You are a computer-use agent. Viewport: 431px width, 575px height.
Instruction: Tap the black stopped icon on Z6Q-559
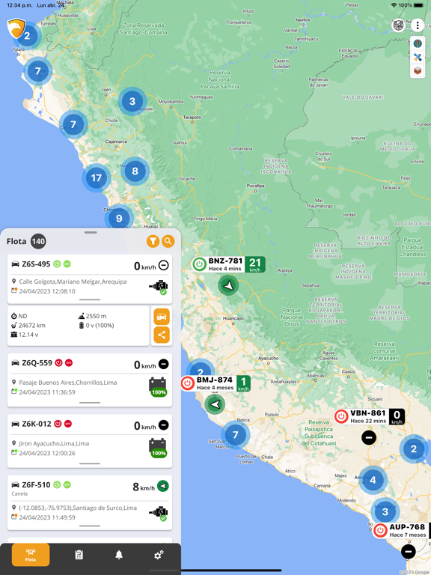[x=163, y=364]
